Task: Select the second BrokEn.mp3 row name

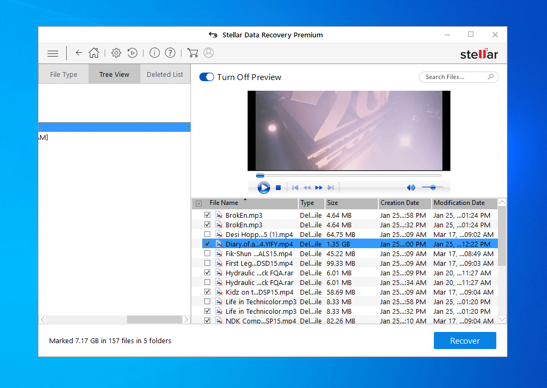Action: [244, 225]
